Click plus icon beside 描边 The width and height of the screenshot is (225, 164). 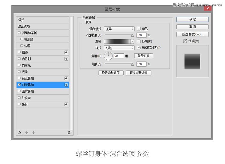pos(66,52)
